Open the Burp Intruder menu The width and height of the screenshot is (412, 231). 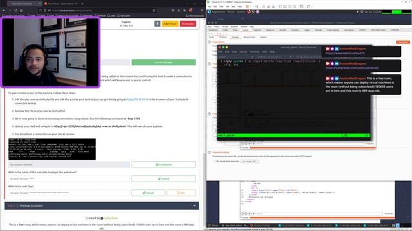(x=225, y=27)
